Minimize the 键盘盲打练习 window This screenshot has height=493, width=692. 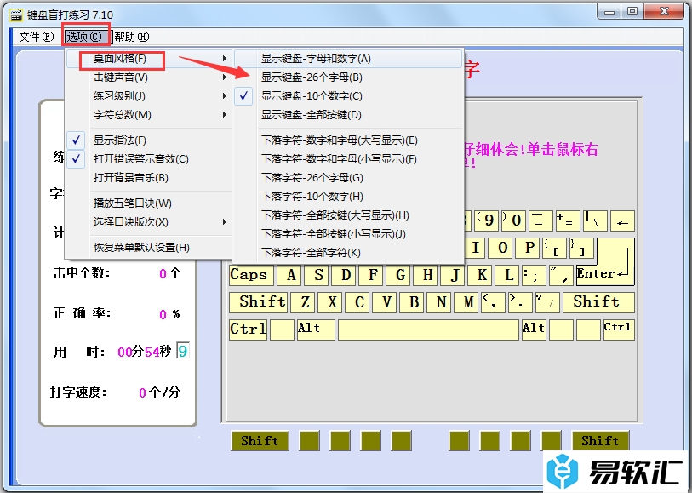[x=609, y=12]
